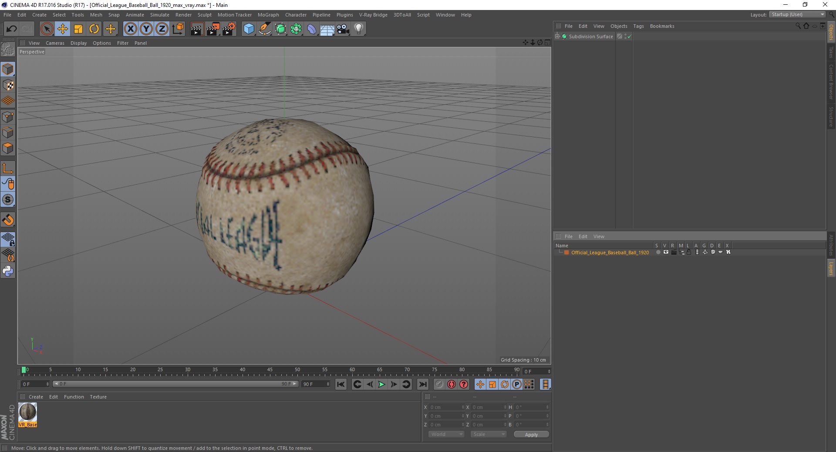This screenshot has width=836, height=452.
Task: Add a Light object
Action: click(359, 29)
